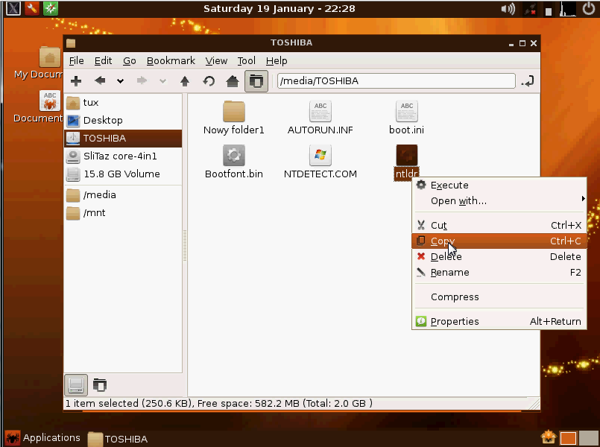This screenshot has height=447, width=600.
Task: Open SliTaz core-4in1 disc entry
Action: [x=123, y=156]
